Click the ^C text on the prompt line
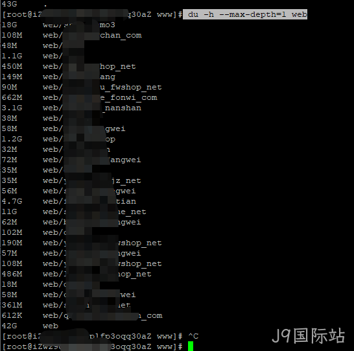Screen dimensions: 354x351 click(x=193, y=336)
